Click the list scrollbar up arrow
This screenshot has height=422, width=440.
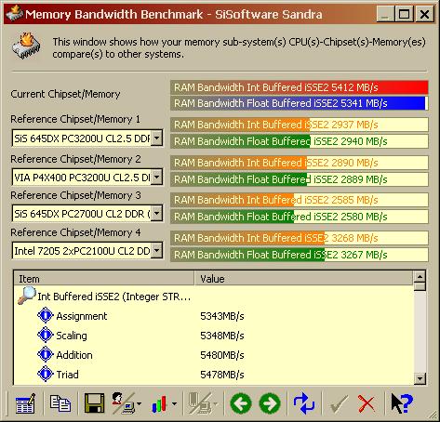click(420, 277)
